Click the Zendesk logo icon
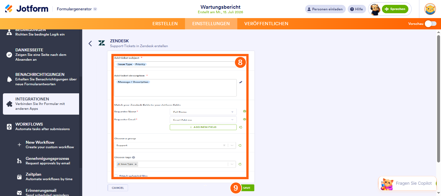This screenshot has width=441, height=196. [x=102, y=43]
